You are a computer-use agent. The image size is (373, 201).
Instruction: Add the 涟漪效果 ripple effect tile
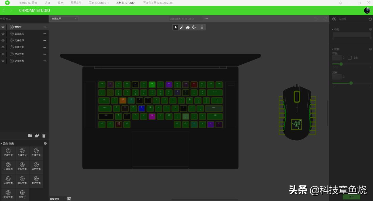[x=8, y=181]
